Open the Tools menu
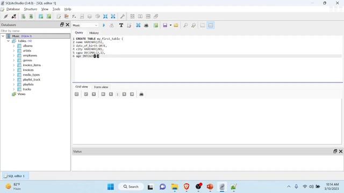The image size is (344, 193). [56, 9]
